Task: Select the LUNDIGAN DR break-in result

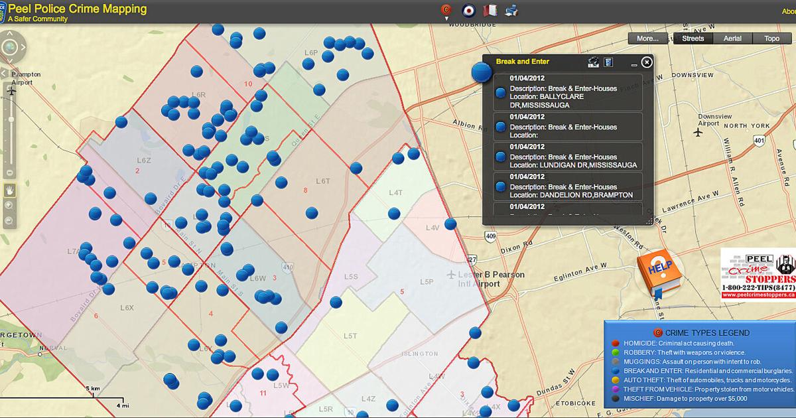Action: pos(568,157)
